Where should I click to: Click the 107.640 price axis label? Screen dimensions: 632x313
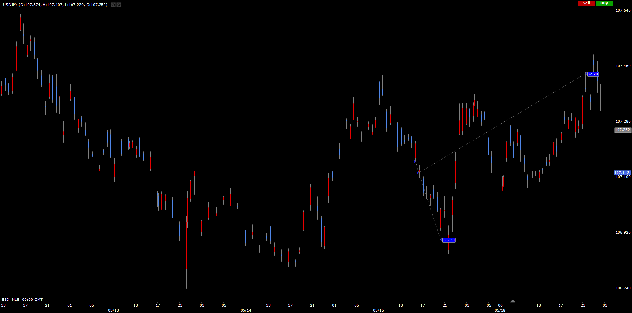[x=623, y=10]
